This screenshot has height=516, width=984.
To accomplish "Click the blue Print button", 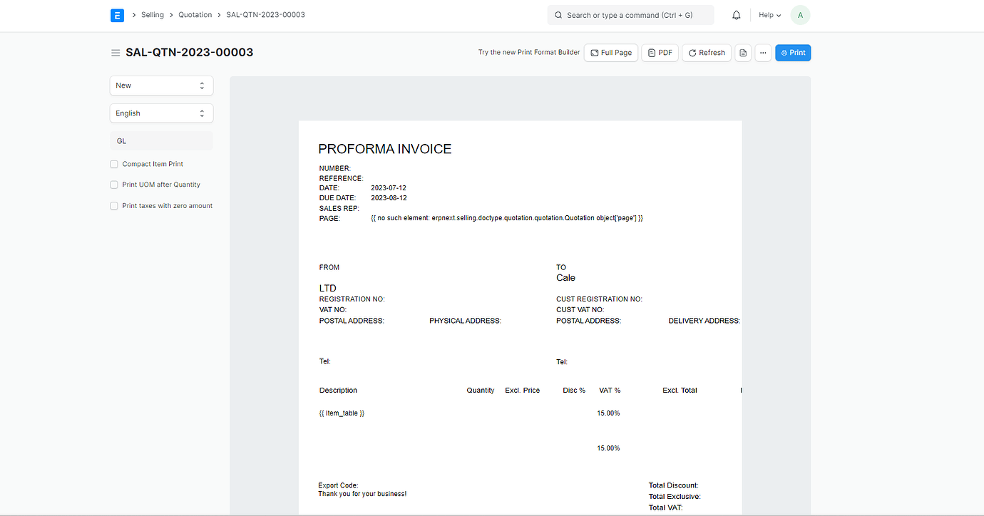I will pos(793,53).
